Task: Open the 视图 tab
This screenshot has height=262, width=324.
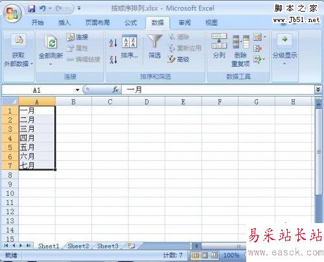Action: [211, 23]
